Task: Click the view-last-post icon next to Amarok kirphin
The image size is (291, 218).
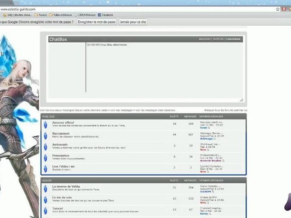Action: 223,160
